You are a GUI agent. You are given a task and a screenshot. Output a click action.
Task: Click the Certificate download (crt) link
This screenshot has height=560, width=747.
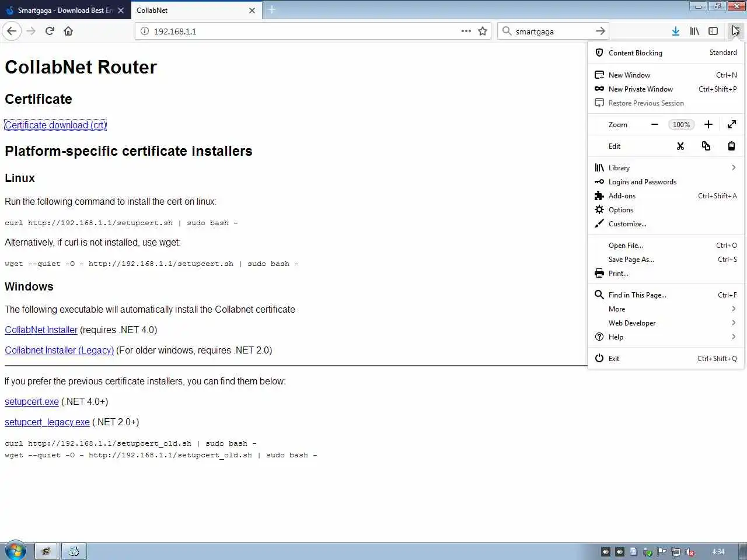[55, 125]
